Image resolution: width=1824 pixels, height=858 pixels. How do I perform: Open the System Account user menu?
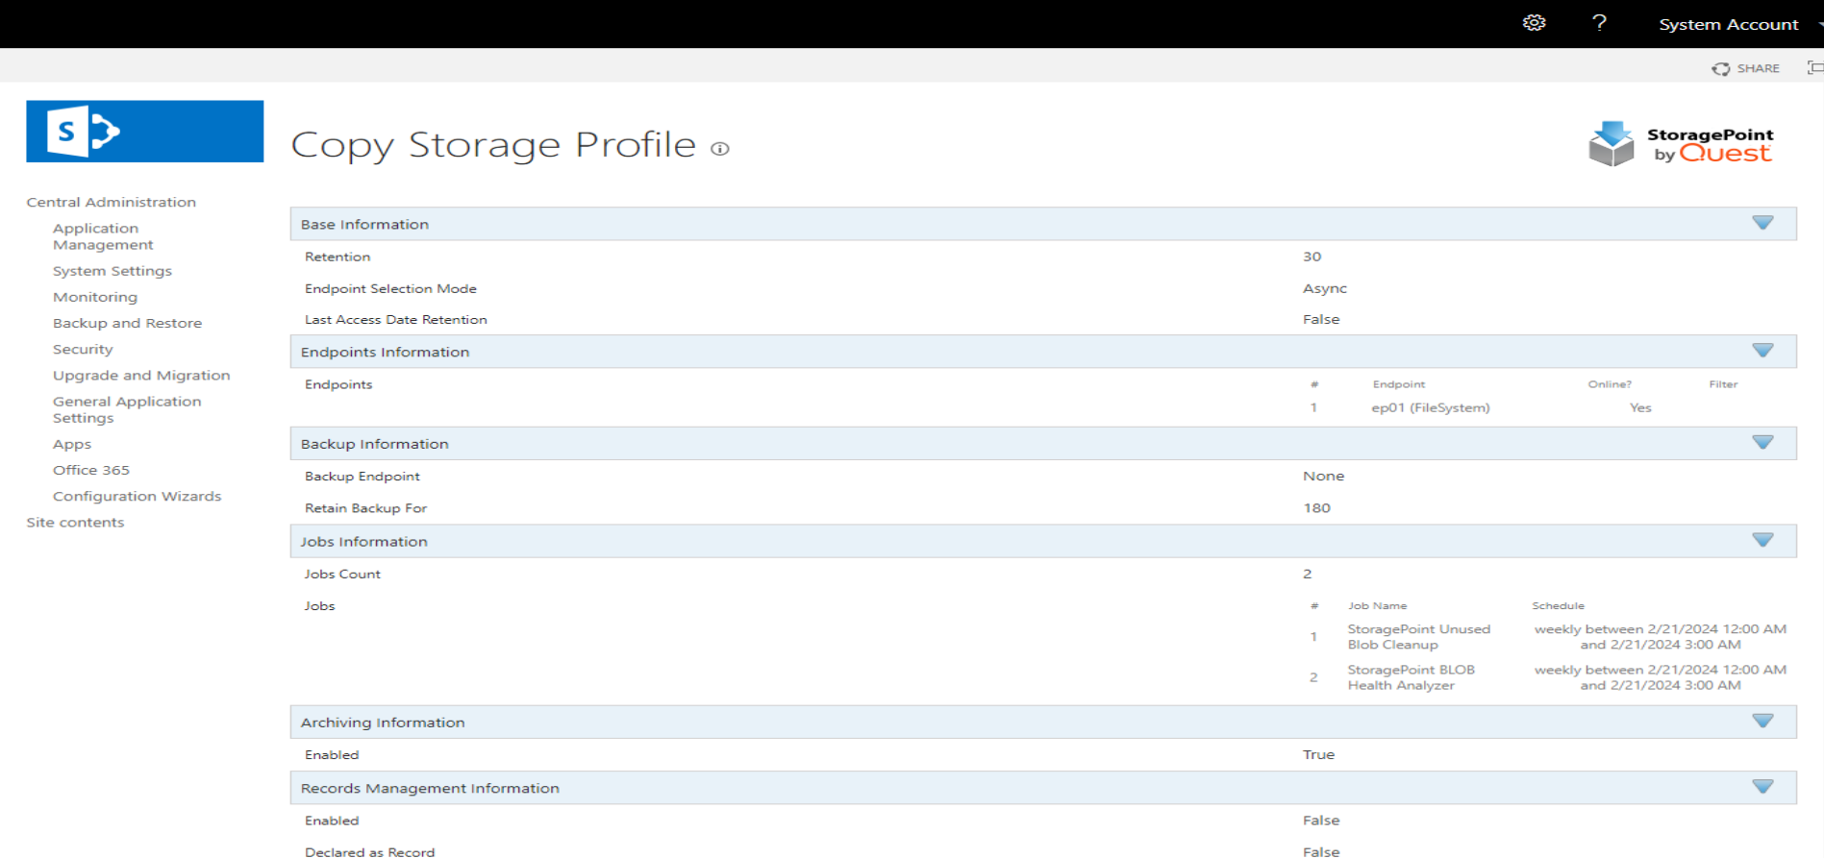[1728, 24]
